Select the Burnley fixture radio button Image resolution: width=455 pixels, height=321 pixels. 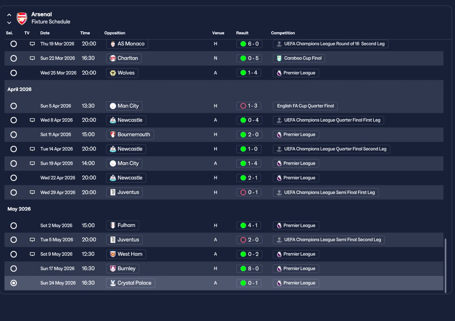point(14,269)
